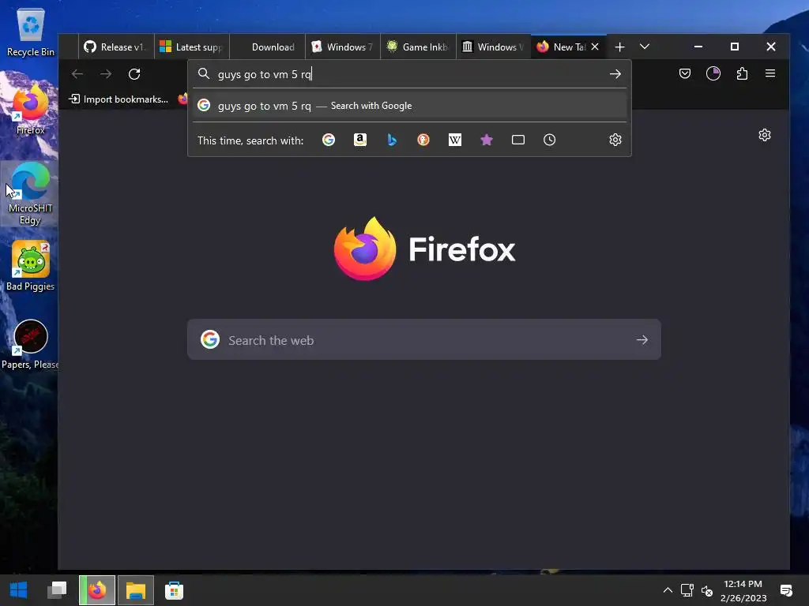This screenshot has height=606, width=809.
Task: Go forward to the next page
Action: (106, 74)
